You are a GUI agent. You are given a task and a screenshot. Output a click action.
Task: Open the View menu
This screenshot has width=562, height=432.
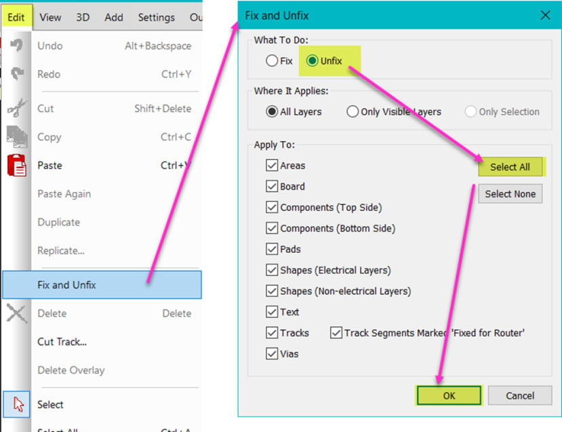[x=50, y=17]
